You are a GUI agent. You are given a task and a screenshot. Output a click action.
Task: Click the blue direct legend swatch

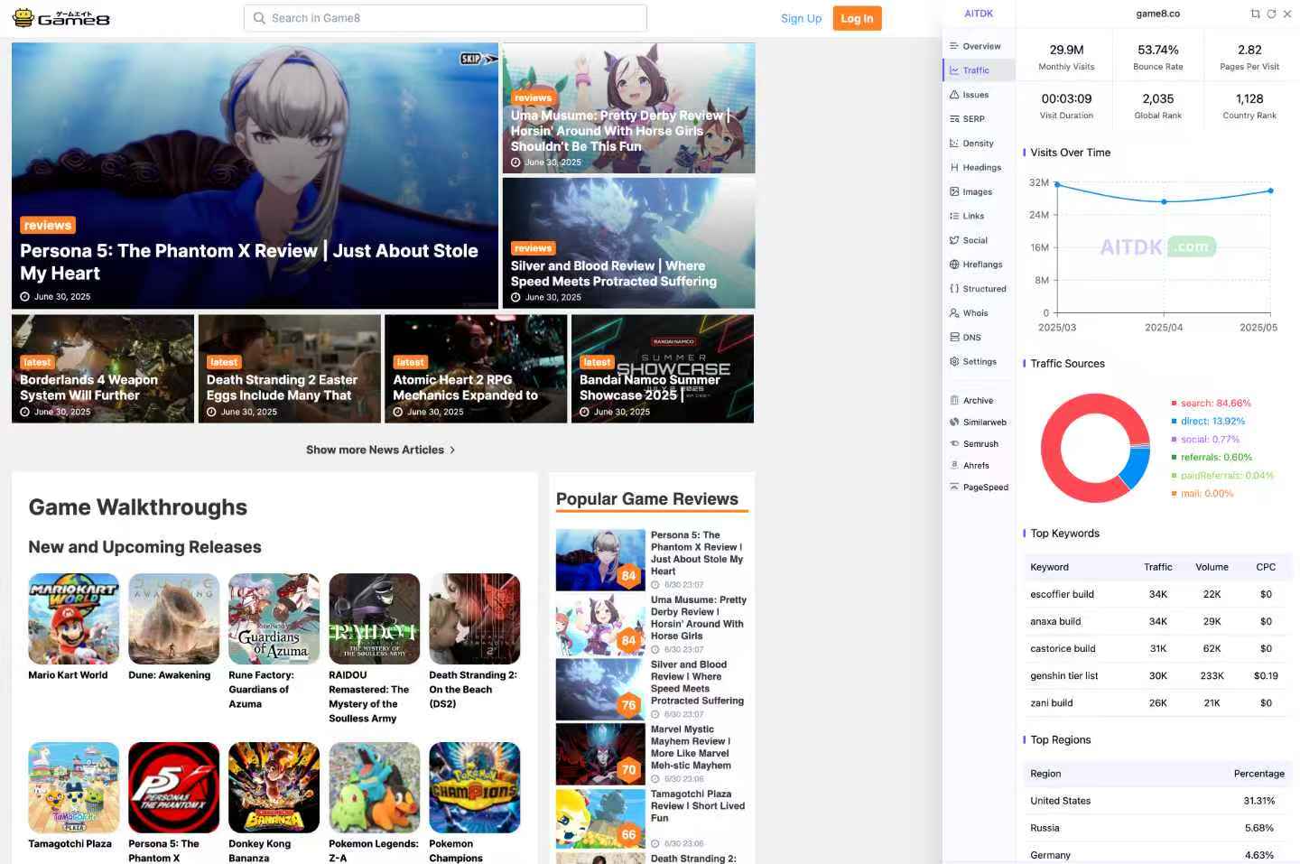tap(1174, 422)
